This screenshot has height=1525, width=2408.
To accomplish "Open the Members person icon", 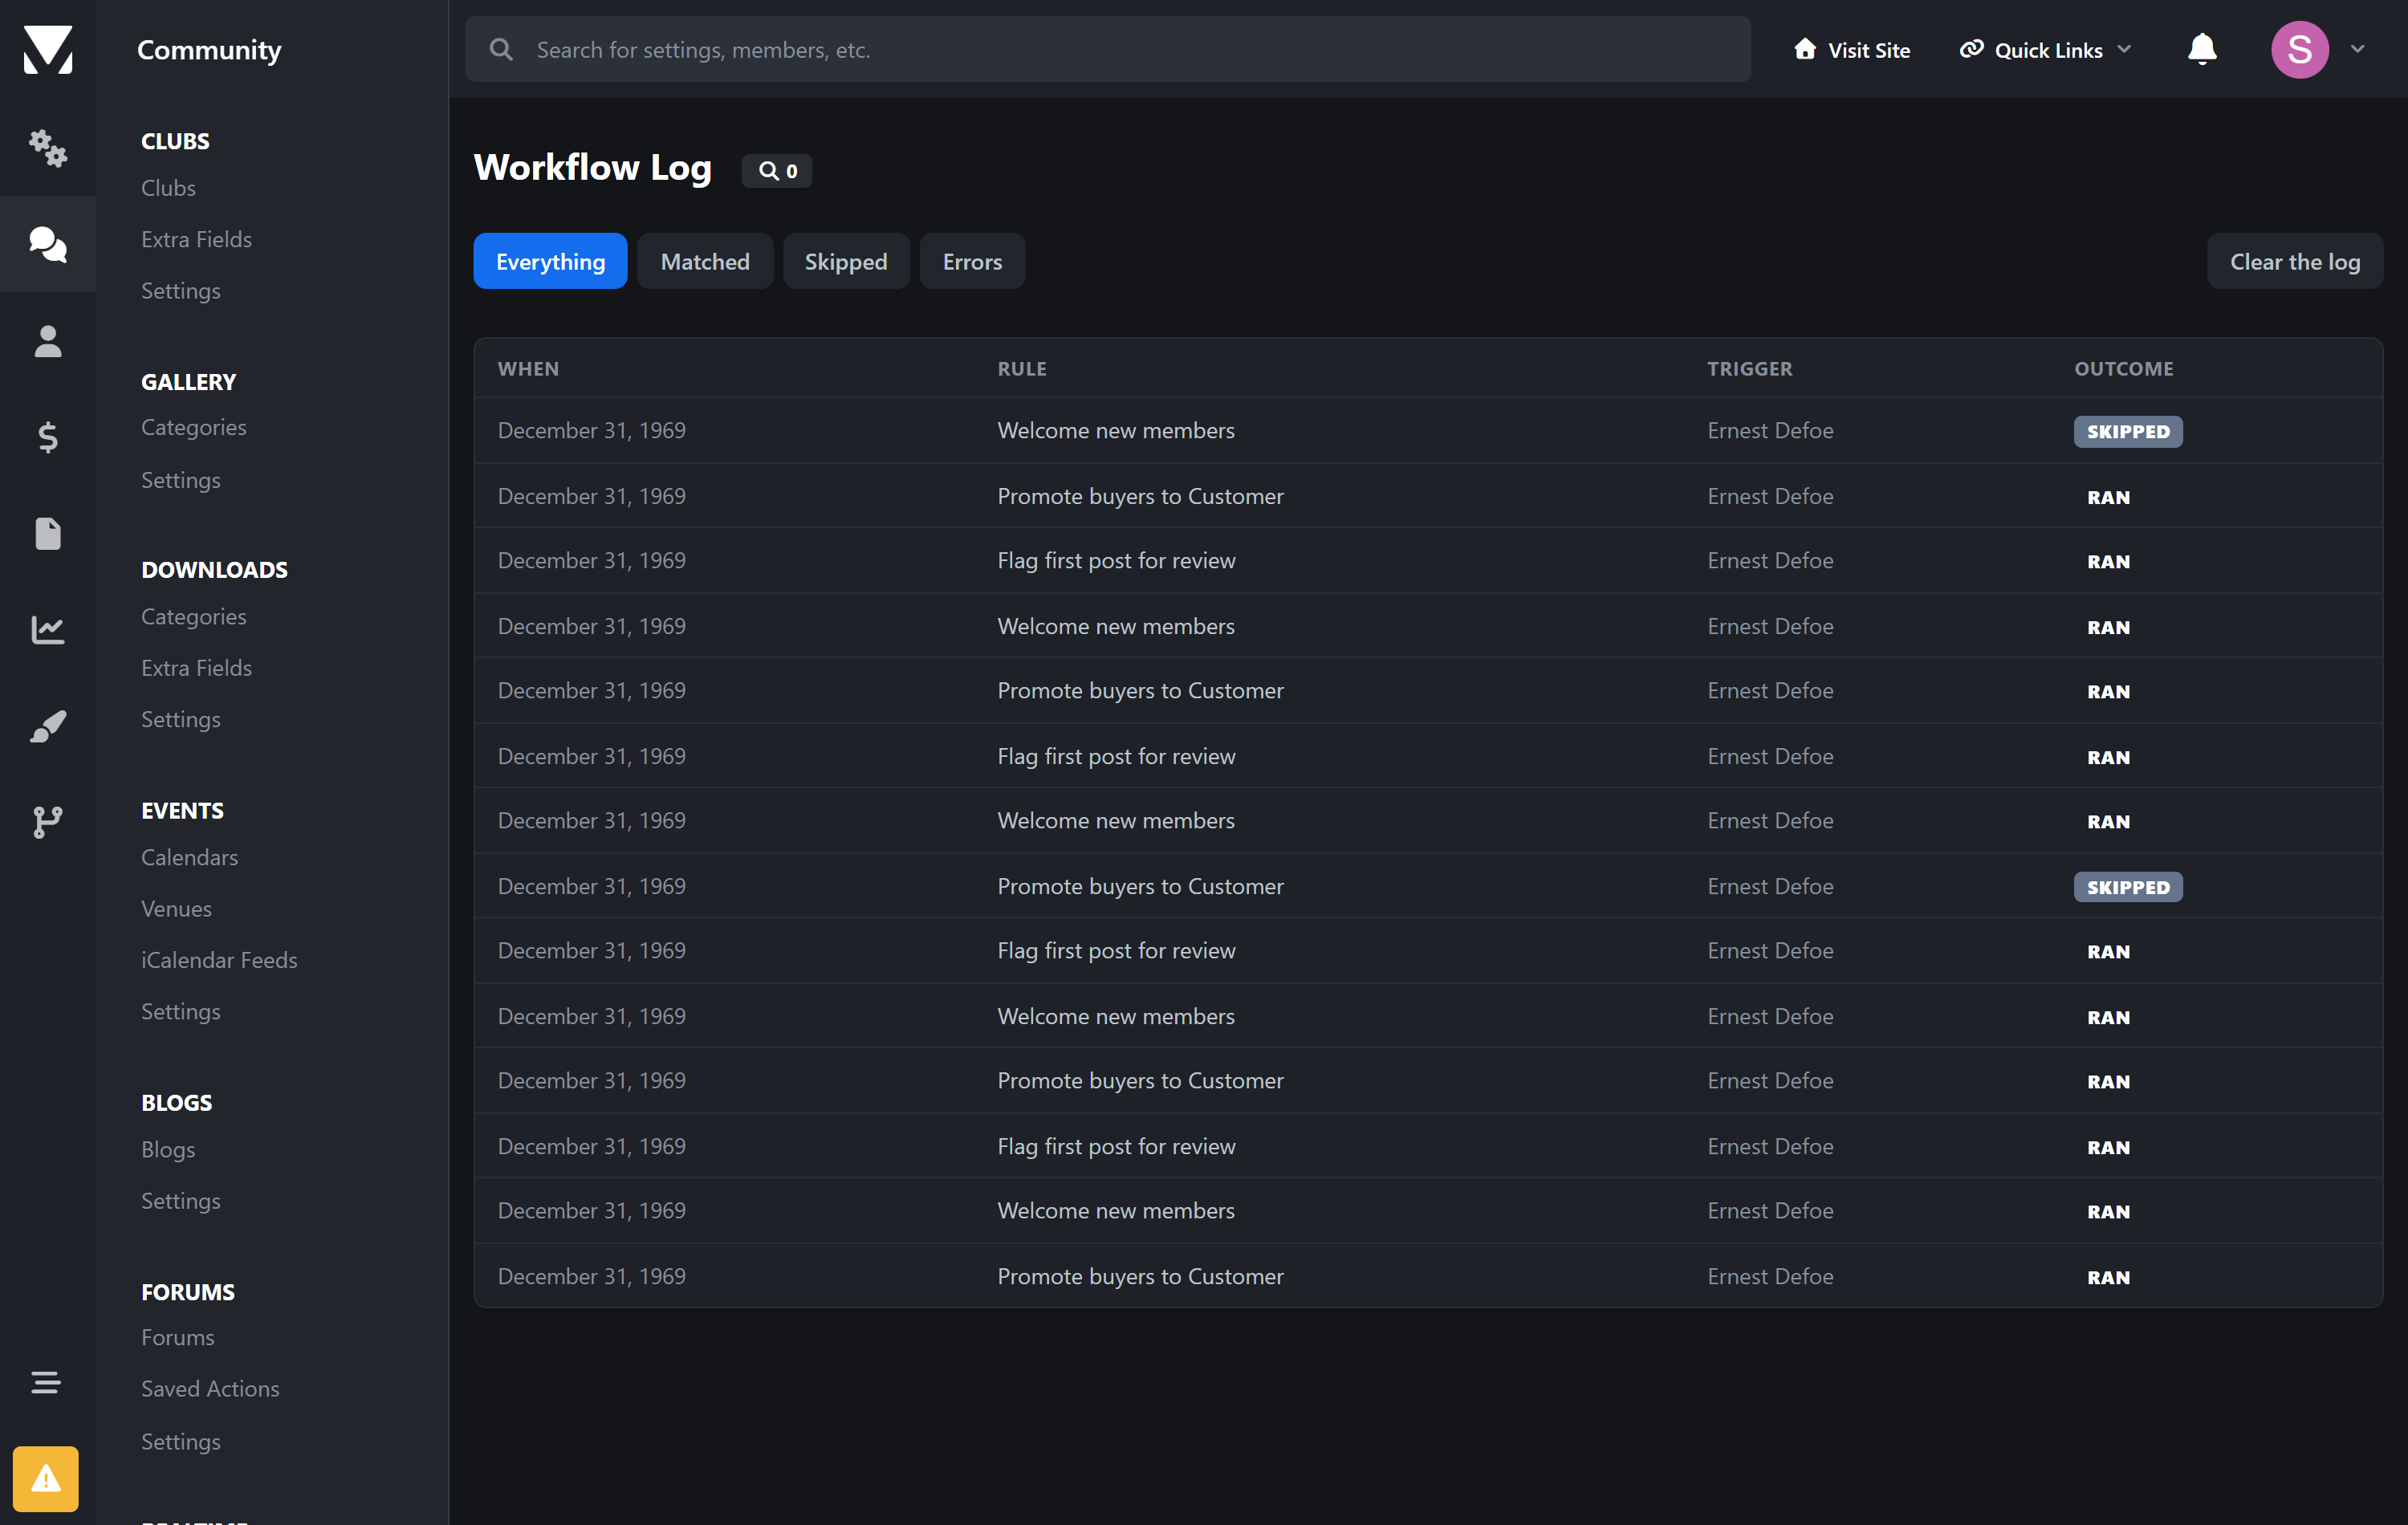I will click(x=48, y=341).
